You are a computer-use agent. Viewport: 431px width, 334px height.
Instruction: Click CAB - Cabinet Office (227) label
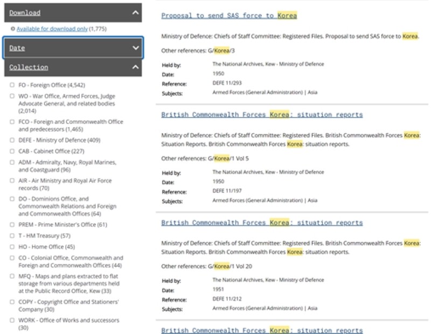point(51,151)
